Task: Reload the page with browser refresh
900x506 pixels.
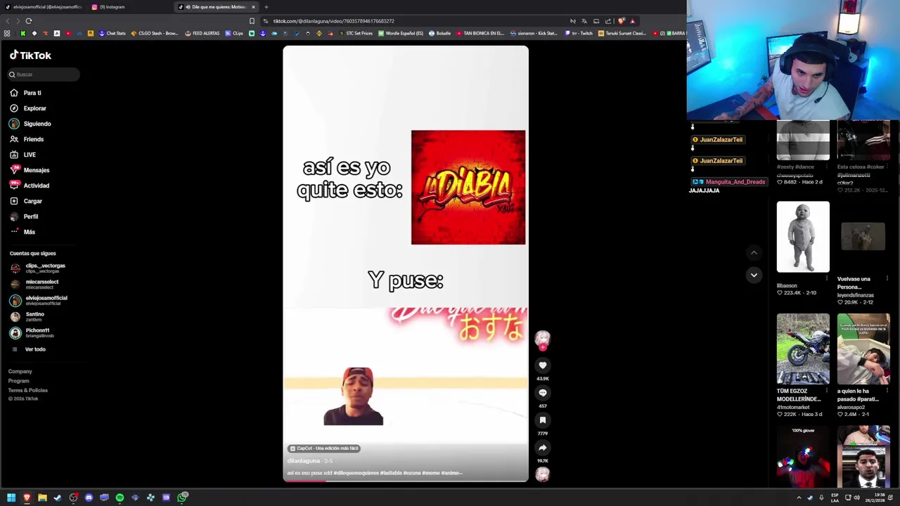Action: pos(28,21)
